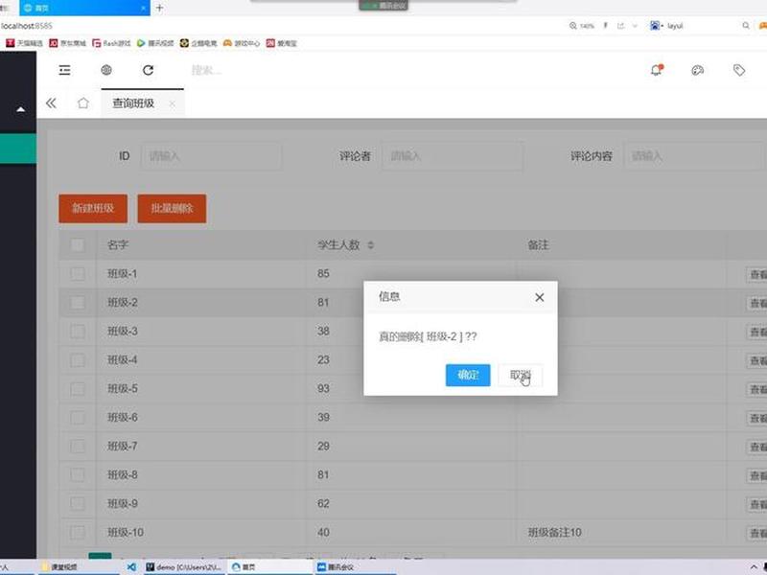767x575 pixels.
Task: Check the checkbox for 班级-8
Action: 78,475
